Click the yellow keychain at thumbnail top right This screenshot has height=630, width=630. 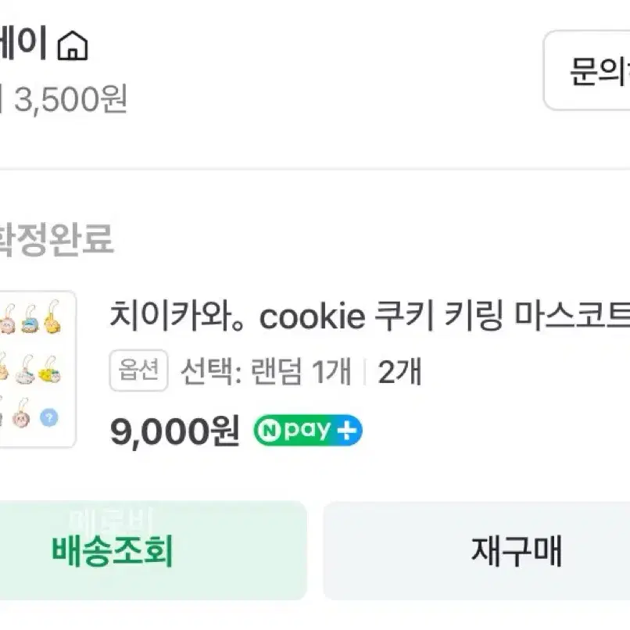[52, 317]
